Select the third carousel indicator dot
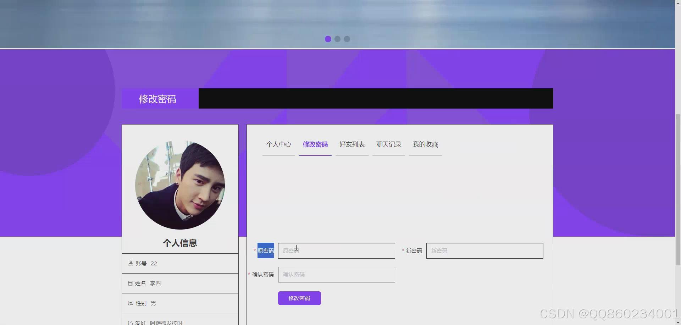This screenshot has height=325, width=681. point(347,39)
